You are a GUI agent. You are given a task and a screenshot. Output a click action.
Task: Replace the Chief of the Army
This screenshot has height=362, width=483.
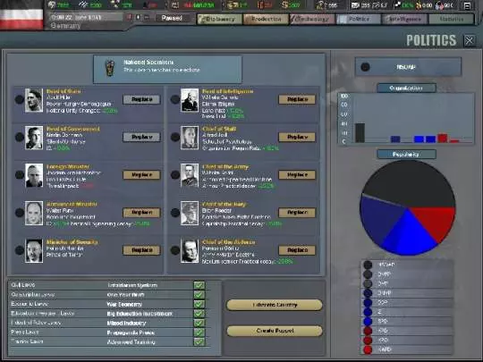click(297, 175)
